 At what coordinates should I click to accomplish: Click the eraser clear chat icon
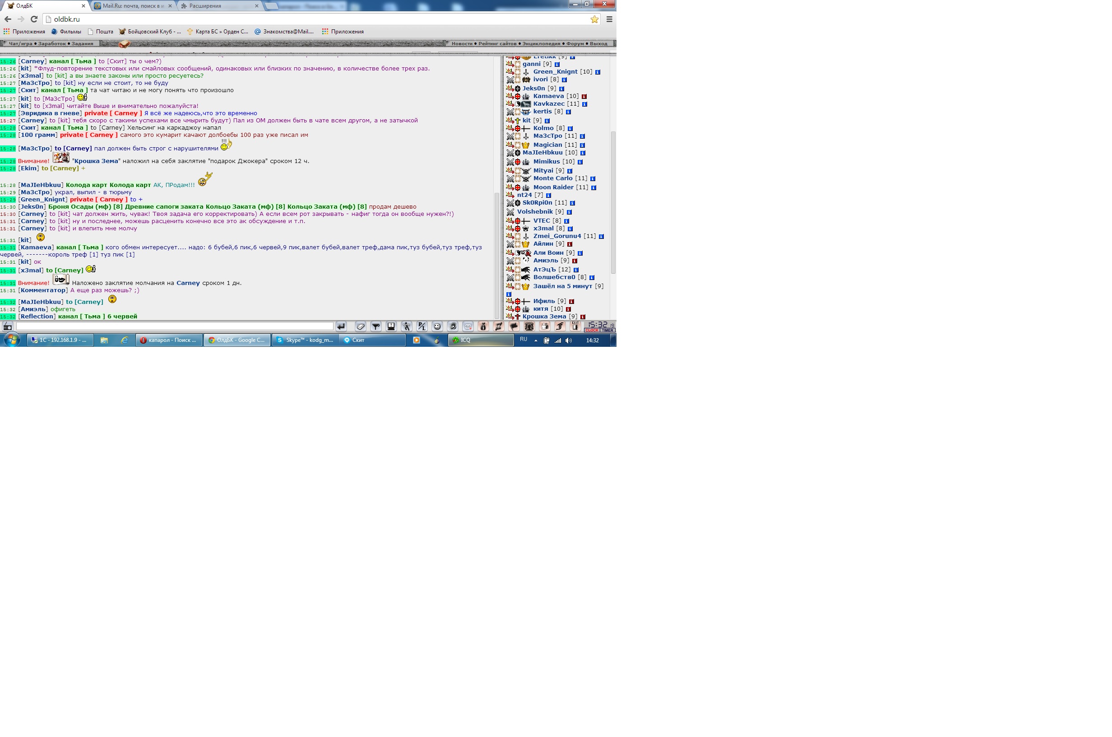tap(360, 326)
